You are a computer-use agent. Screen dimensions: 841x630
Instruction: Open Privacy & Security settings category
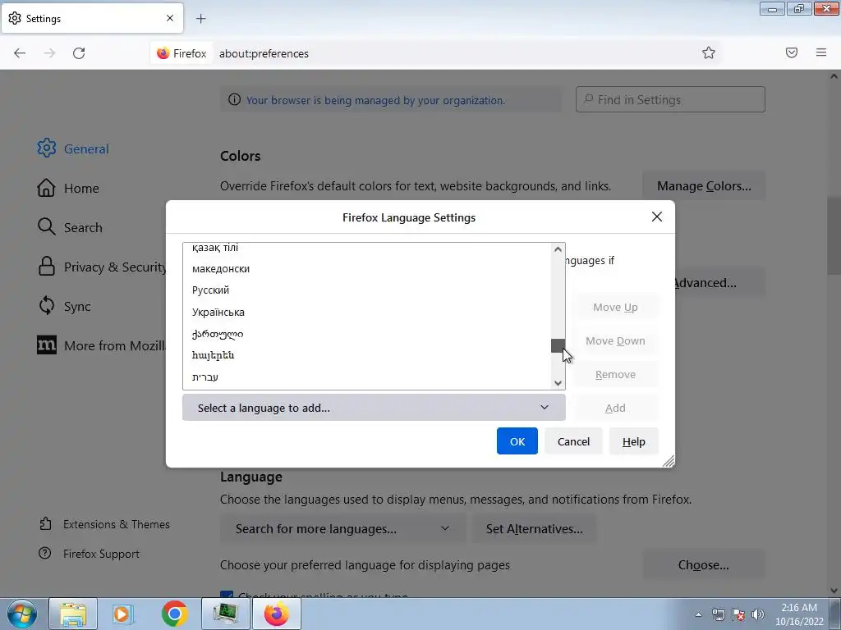point(102,267)
